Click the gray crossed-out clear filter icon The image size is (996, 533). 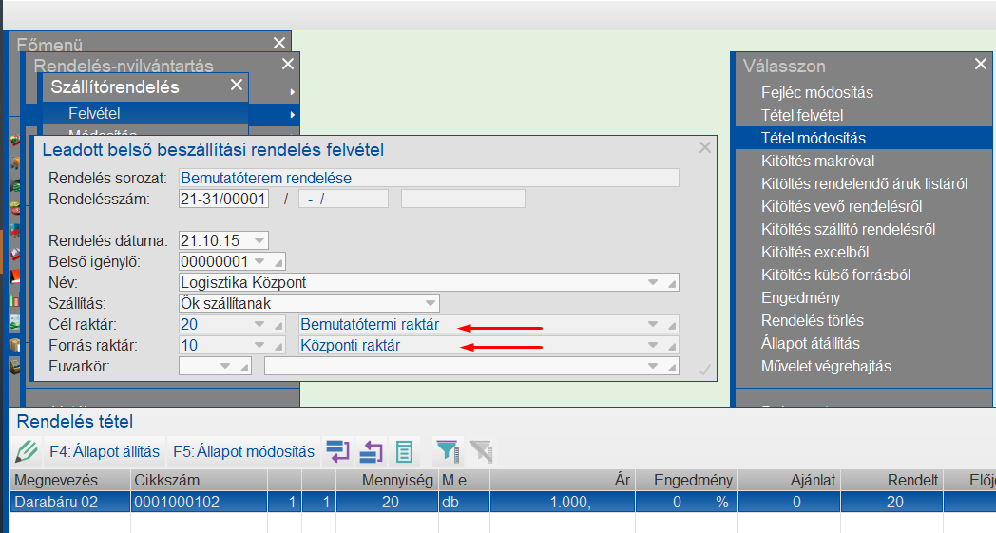482,451
